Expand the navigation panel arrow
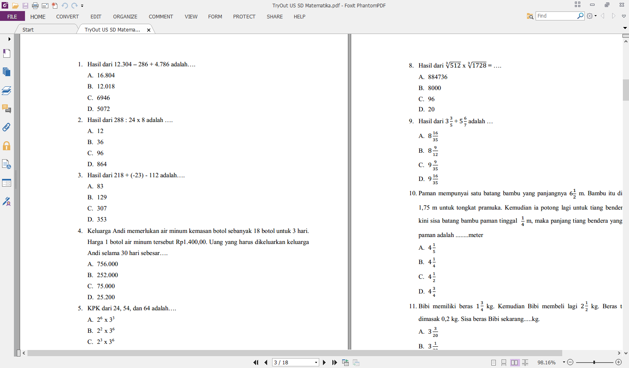This screenshot has width=629, height=368. coord(9,39)
